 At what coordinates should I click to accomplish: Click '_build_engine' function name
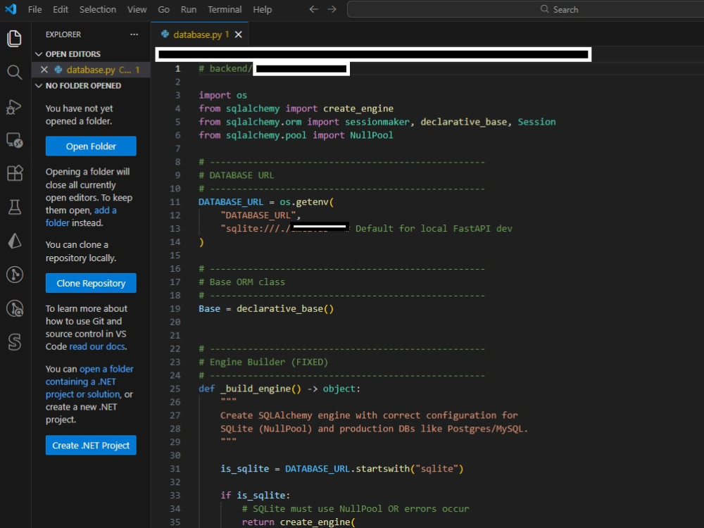pyautogui.click(x=256, y=389)
